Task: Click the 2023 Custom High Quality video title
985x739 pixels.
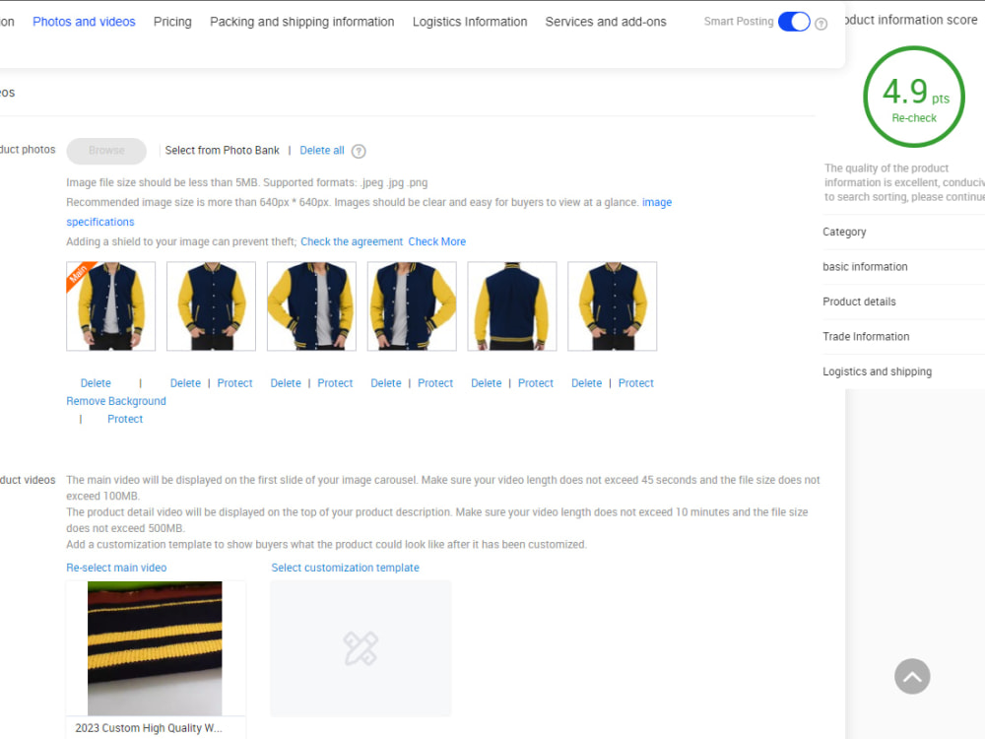Action: [x=149, y=728]
